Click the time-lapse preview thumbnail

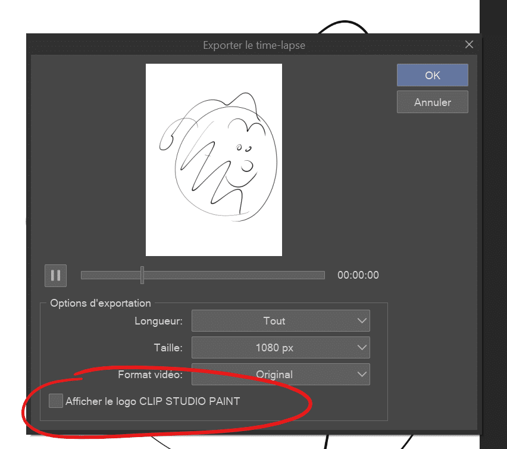point(214,160)
